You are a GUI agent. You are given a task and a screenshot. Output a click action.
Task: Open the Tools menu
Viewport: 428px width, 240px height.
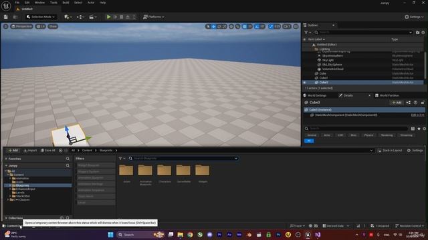pos(53,3)
